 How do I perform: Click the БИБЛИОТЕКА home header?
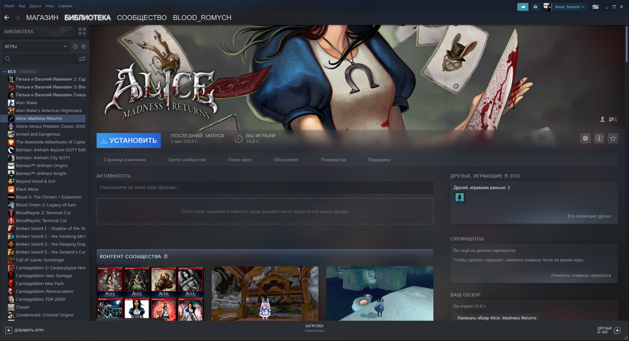tap(39, 31)
